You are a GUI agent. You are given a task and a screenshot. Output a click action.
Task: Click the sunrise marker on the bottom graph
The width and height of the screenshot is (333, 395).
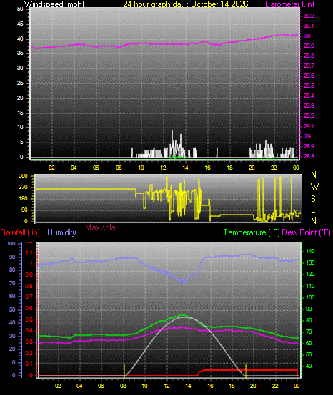point(124,371)
